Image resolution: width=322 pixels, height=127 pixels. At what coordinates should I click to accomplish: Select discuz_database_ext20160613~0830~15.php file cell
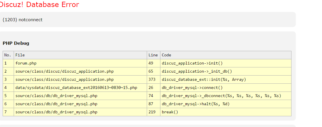click(80, 88)
